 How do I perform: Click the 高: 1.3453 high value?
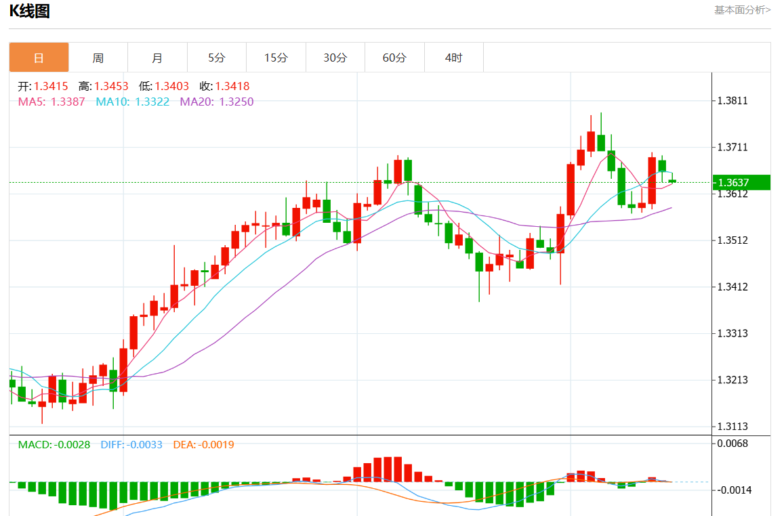click(103, 87)
